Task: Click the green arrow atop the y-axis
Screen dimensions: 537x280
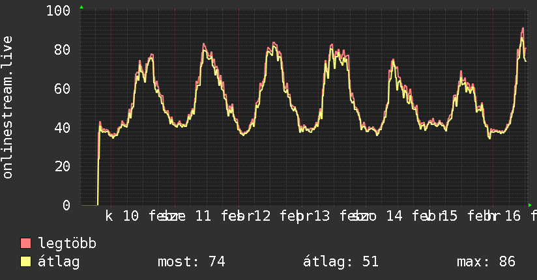Action: click(x=81, y=7)
